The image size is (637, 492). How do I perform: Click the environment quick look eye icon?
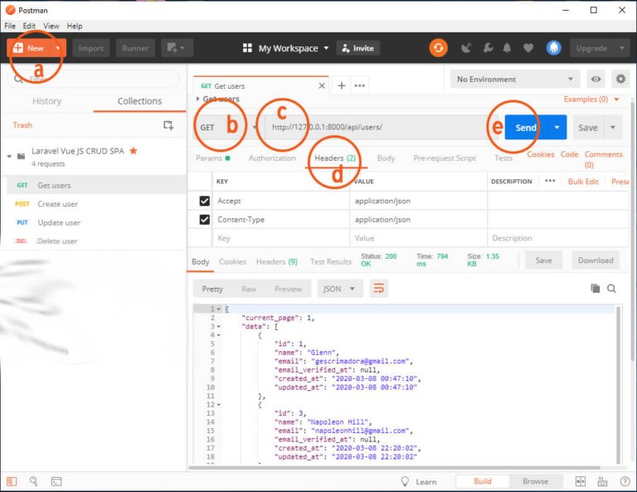596,79
